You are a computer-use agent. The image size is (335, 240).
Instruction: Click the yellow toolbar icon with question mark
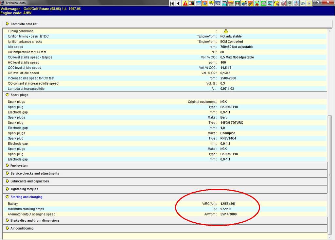coord(276,3)
